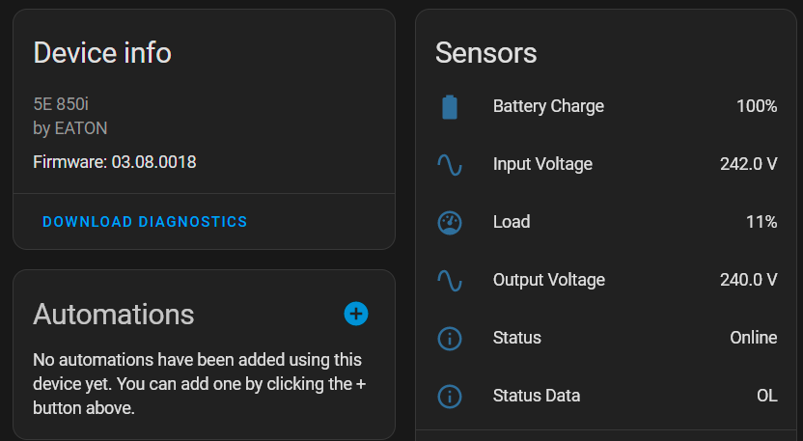This screenshot has width=803, height=441.
Task: Open the Status sensor label
Action: pos(516,338)
